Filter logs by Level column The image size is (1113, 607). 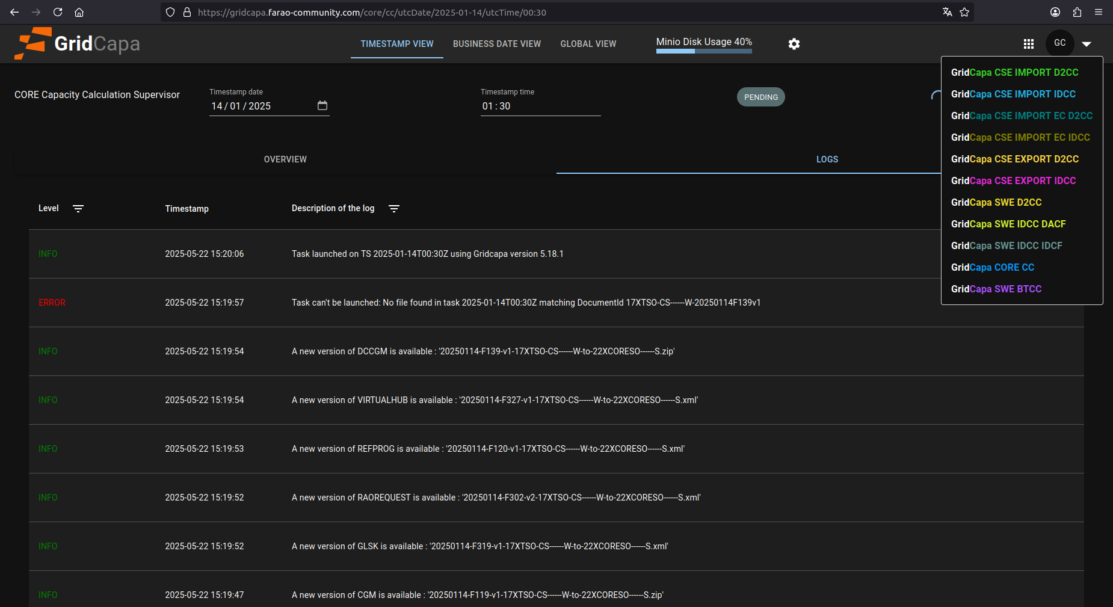coord(78,209)
